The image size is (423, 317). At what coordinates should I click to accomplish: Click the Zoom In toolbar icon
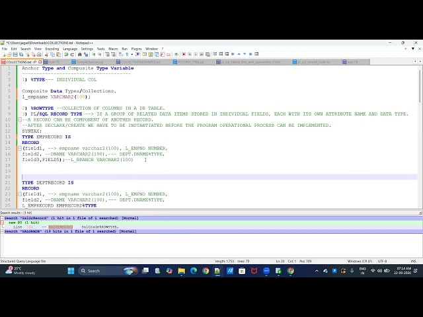click(x=93, y=54)
